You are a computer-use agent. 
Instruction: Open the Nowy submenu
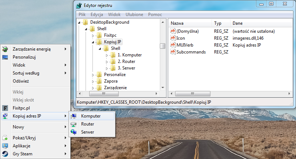coord(36,127)
